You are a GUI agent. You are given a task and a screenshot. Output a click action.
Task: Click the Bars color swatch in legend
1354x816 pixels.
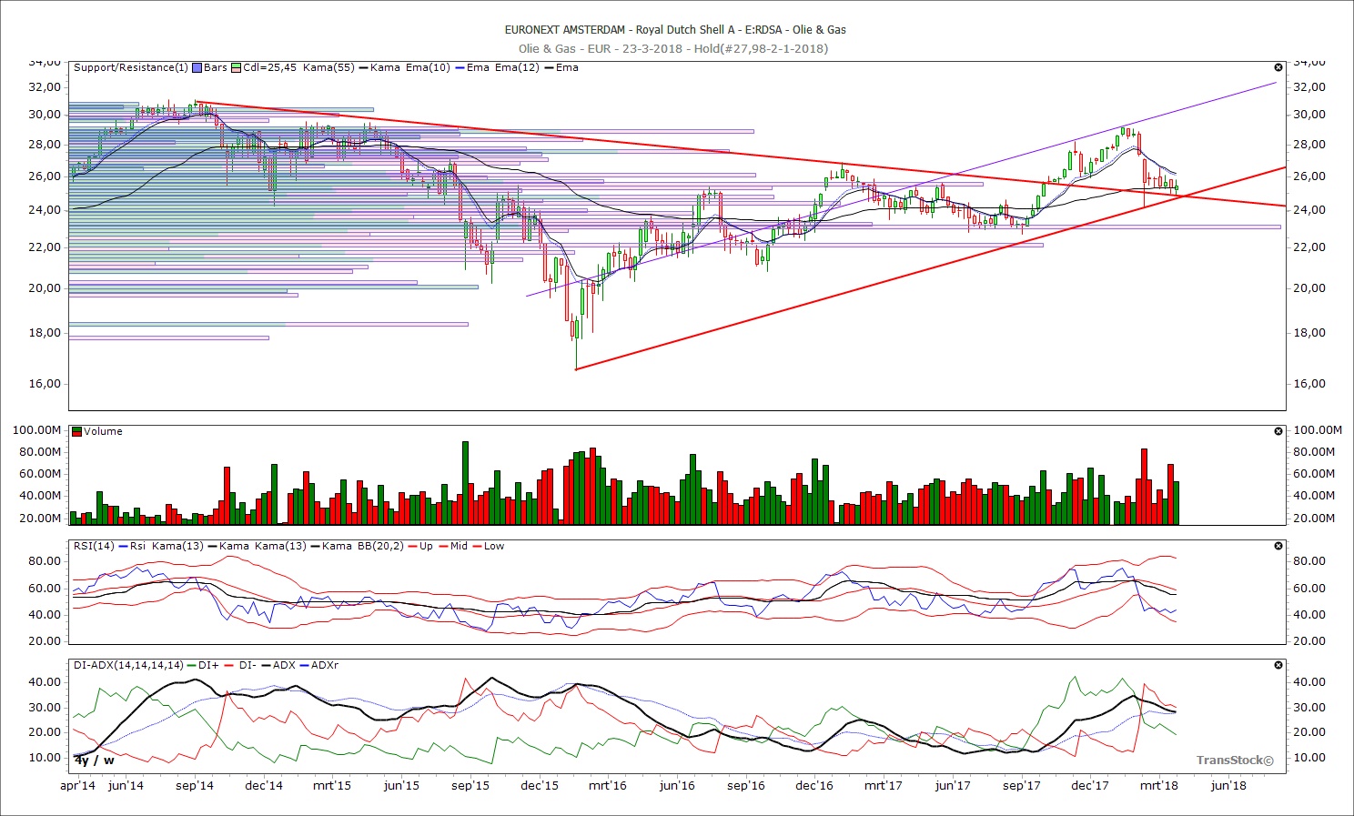click(197, 67)
